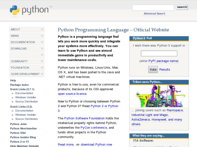Open the Package Index link
The image size is (197, 147).
pyautogui.click(x=20, y=85)
